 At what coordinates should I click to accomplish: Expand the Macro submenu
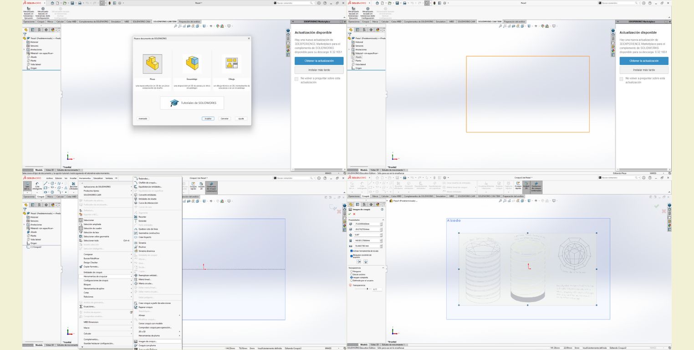coord(105,328)
